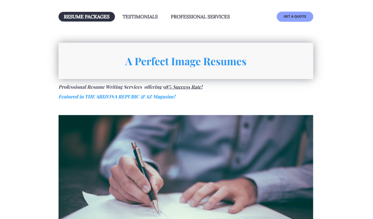
Task: Open the Professional Services nav item
Action: pyautogui.click(x=200, y=17)
